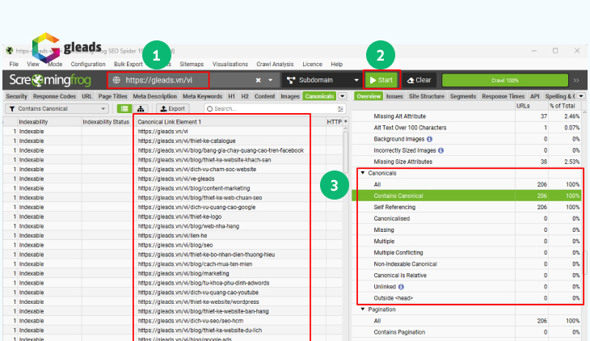Switch to list view icon

pyautogui.click(x=124, y=109)
